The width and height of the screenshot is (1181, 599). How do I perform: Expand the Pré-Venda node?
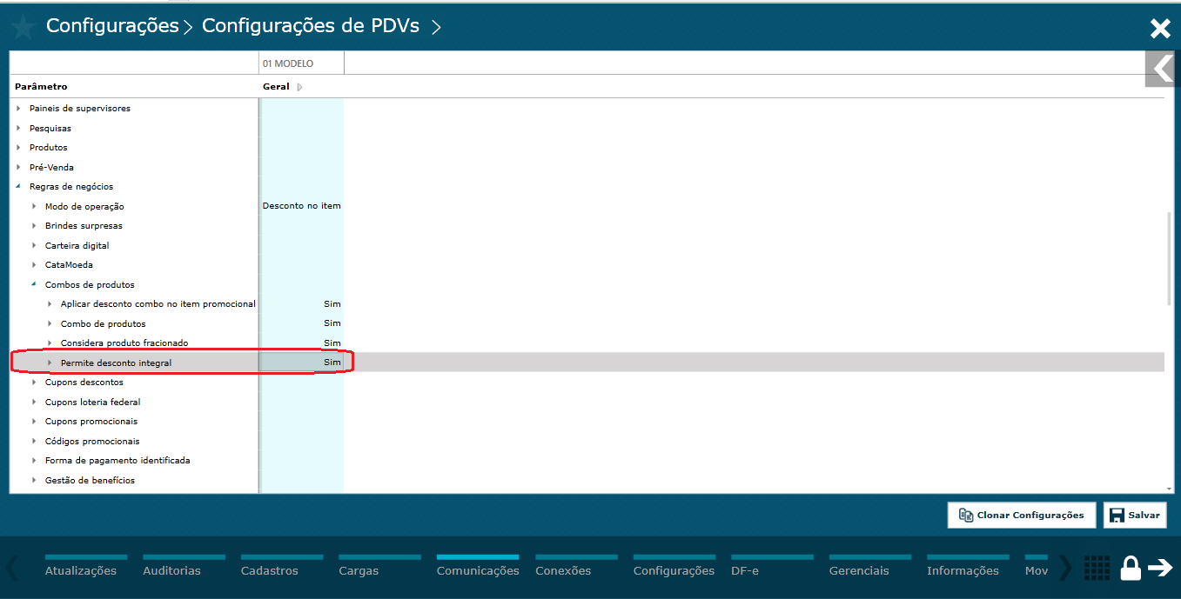[18, 167]
